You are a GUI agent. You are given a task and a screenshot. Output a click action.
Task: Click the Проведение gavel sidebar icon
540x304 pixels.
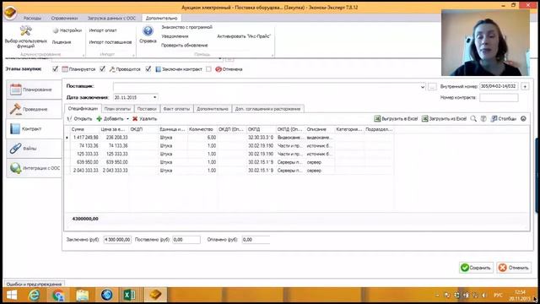(15, 109)
